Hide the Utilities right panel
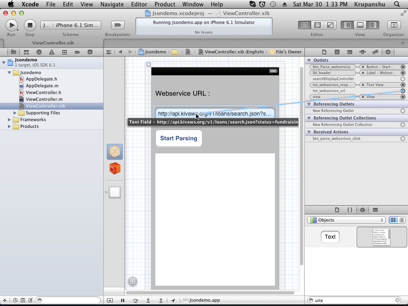Image resolution: width=408 pixels, height=306 pixels. point(373,25)
